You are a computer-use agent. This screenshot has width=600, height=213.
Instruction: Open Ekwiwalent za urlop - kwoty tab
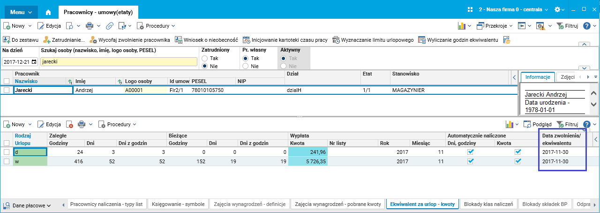point(422,204)
